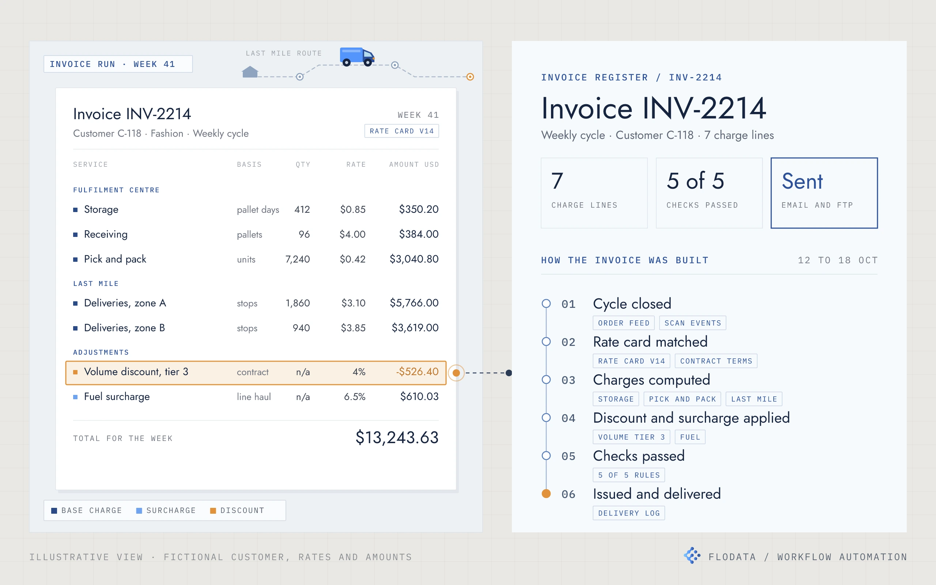Image resolution: width=936 pixels, height=585 pixels.
Task: Select the orange Issued and delivered marker
Action: [546, 494]
